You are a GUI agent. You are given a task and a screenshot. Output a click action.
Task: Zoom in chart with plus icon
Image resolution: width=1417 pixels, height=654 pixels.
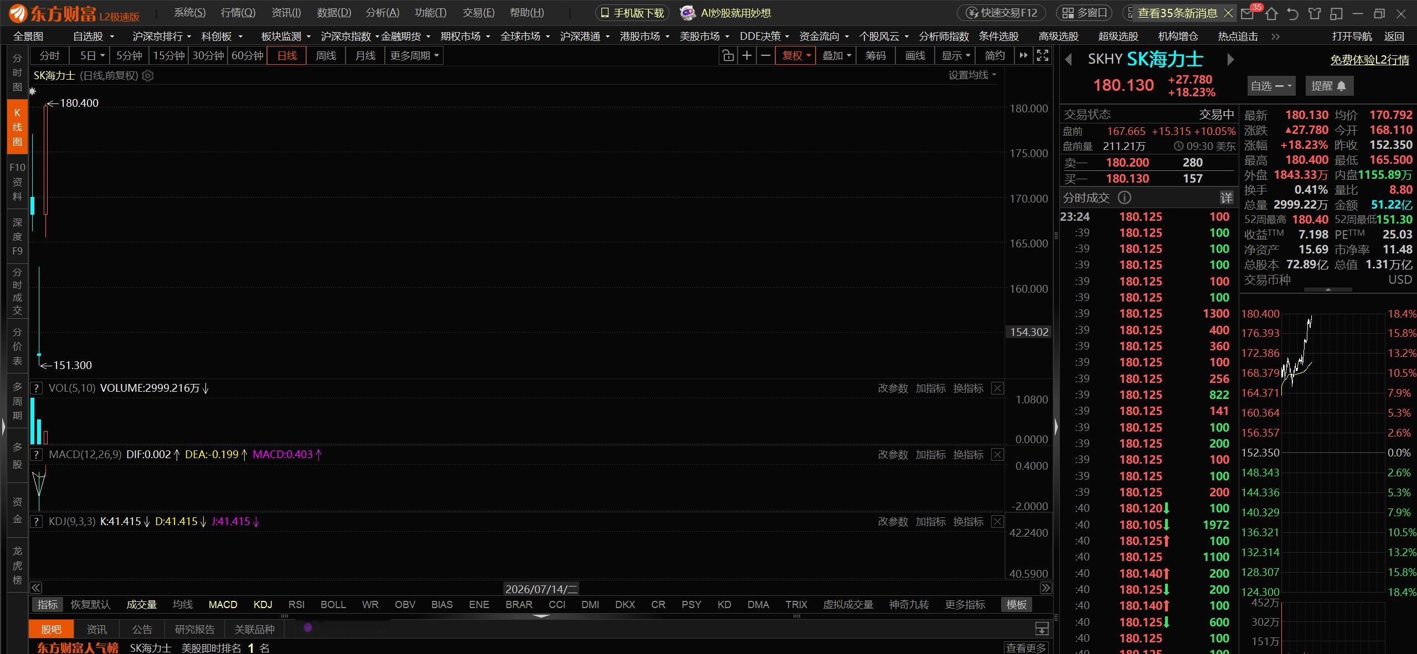point(746,55)
